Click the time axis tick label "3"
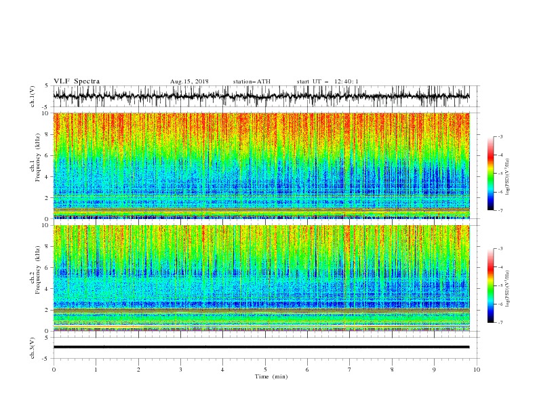The width and height of the screenshot is (537, 415). [180, 370]
